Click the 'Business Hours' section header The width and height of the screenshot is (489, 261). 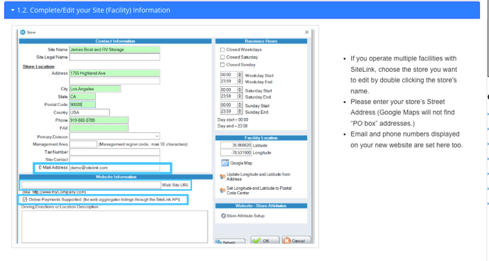point(261,41)
